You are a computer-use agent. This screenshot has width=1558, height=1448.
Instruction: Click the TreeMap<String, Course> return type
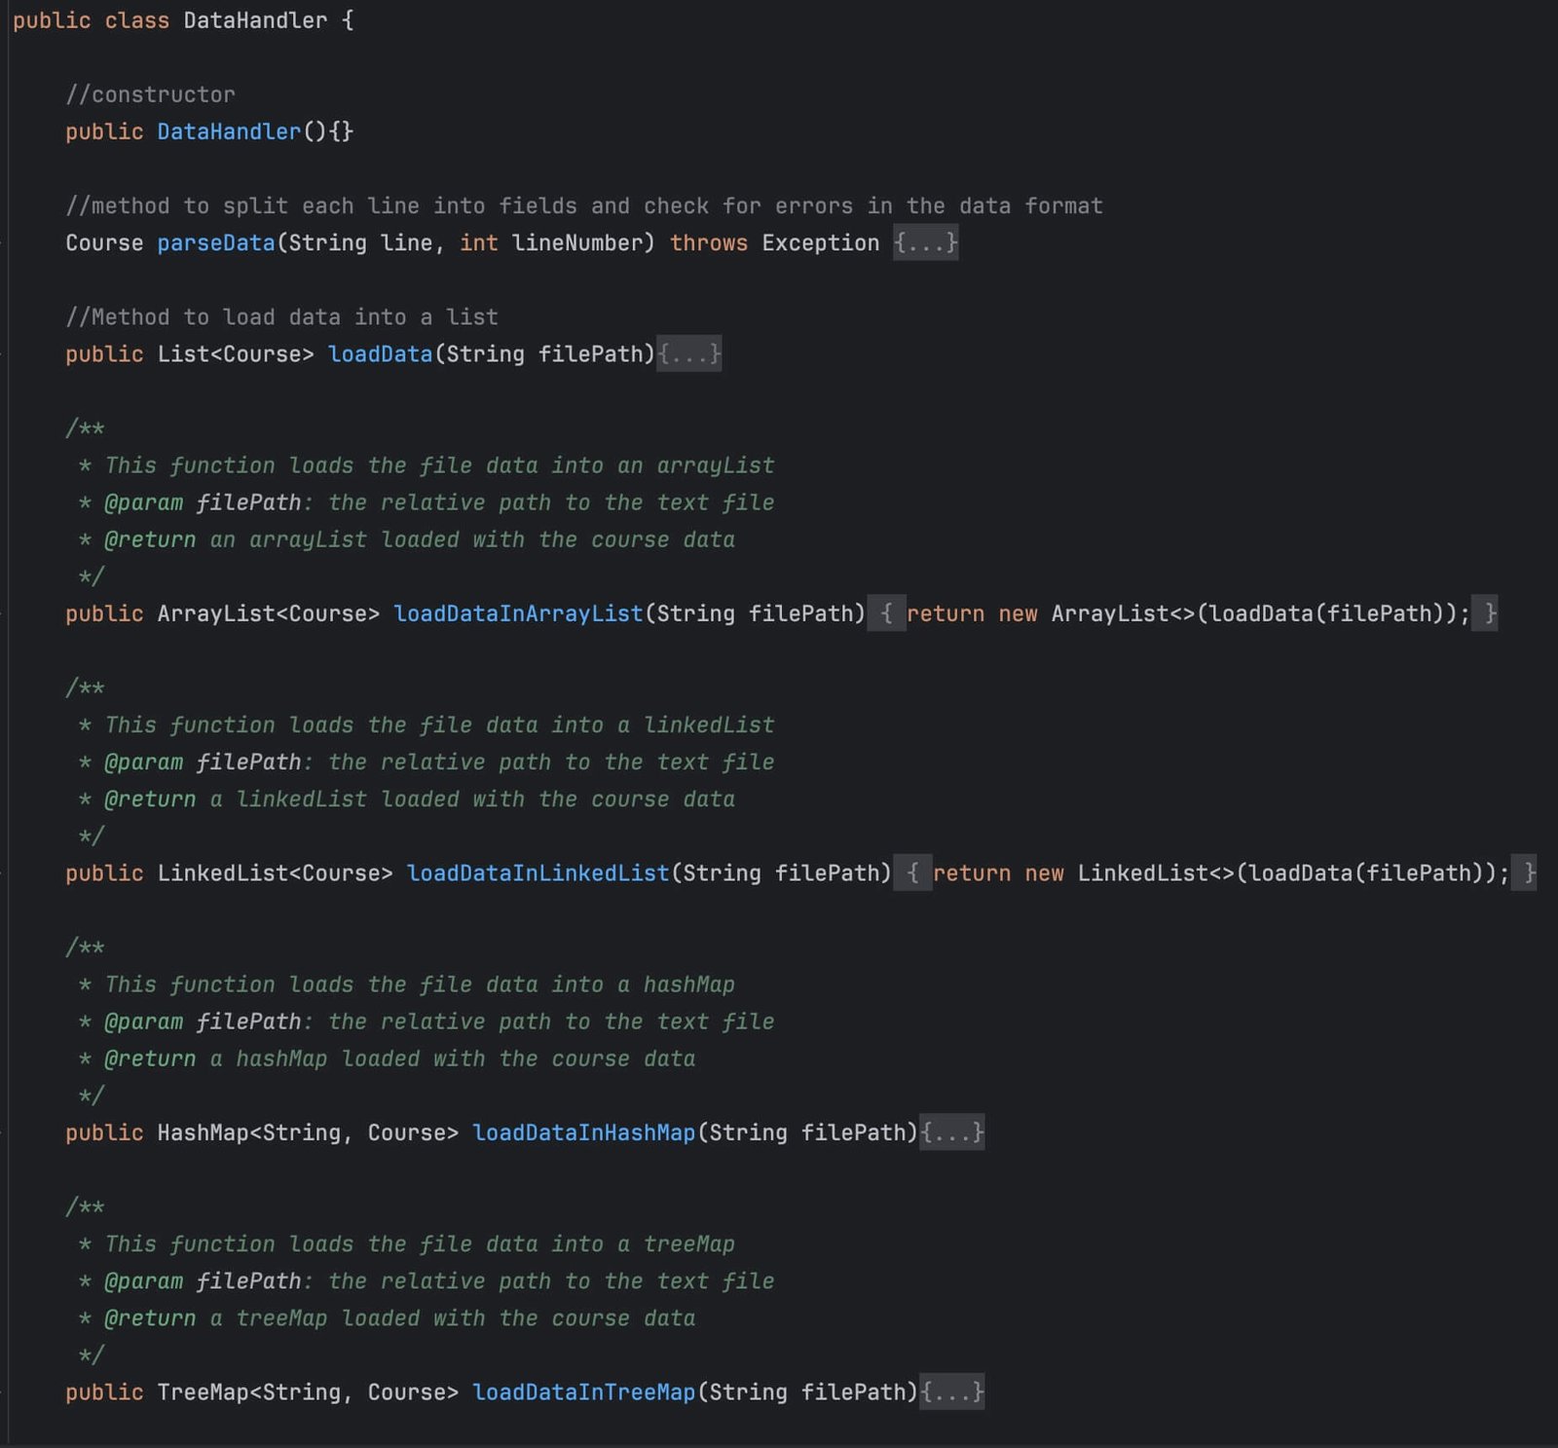click(308, 1392)
